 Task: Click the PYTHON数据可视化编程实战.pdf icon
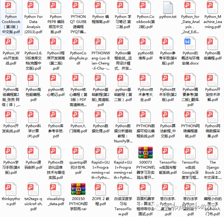(x=145, y=116)
